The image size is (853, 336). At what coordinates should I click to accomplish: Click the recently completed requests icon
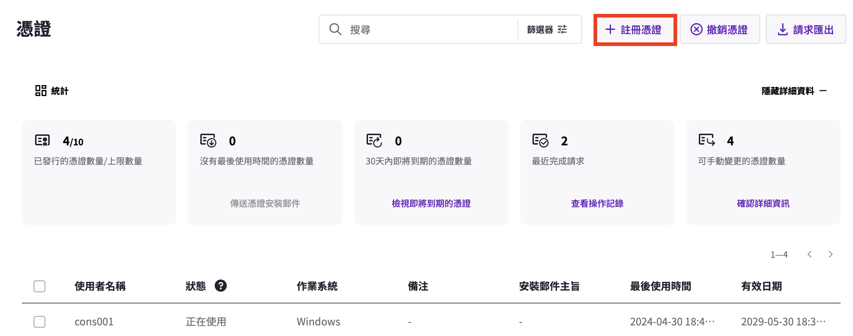pos(540,141)
